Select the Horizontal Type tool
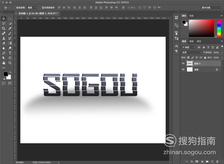 point(10,53)
